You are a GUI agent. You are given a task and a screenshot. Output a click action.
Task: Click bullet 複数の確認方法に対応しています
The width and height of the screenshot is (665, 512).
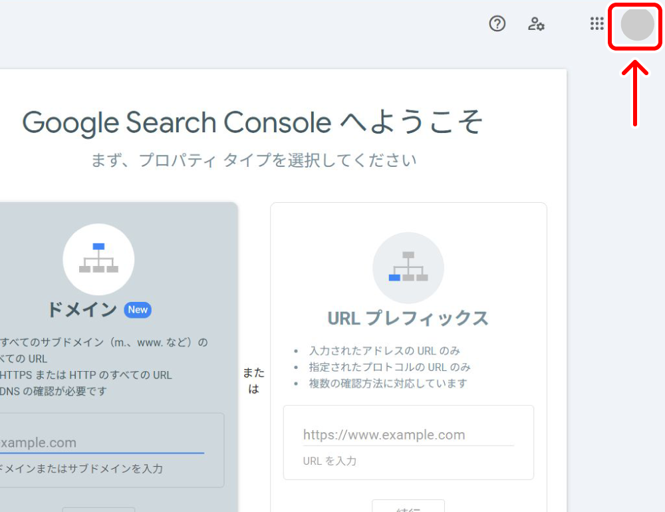click(x=388, y=384)
